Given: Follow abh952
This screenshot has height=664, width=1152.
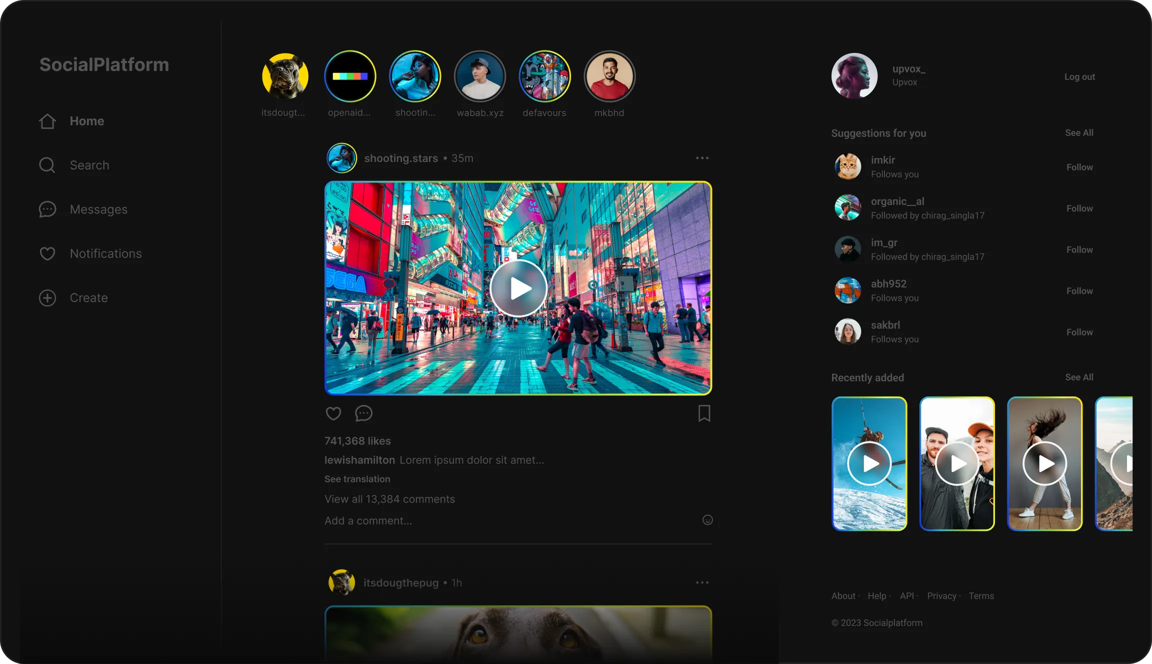Looking at the screenshot, I should (x=1079, y=290).
